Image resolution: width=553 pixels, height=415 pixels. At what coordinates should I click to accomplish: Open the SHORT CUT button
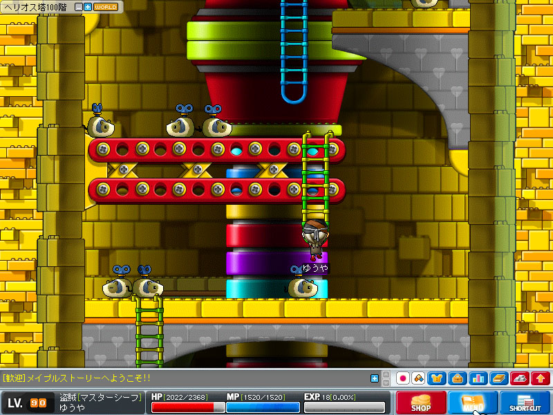click(x=525, y=403)
